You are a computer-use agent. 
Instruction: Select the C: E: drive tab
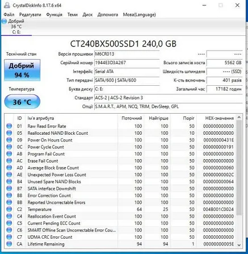point(16,27)
